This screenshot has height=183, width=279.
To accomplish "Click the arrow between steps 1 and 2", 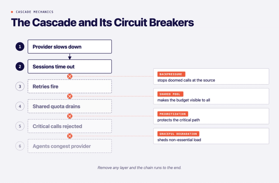I will click(70, 56).
